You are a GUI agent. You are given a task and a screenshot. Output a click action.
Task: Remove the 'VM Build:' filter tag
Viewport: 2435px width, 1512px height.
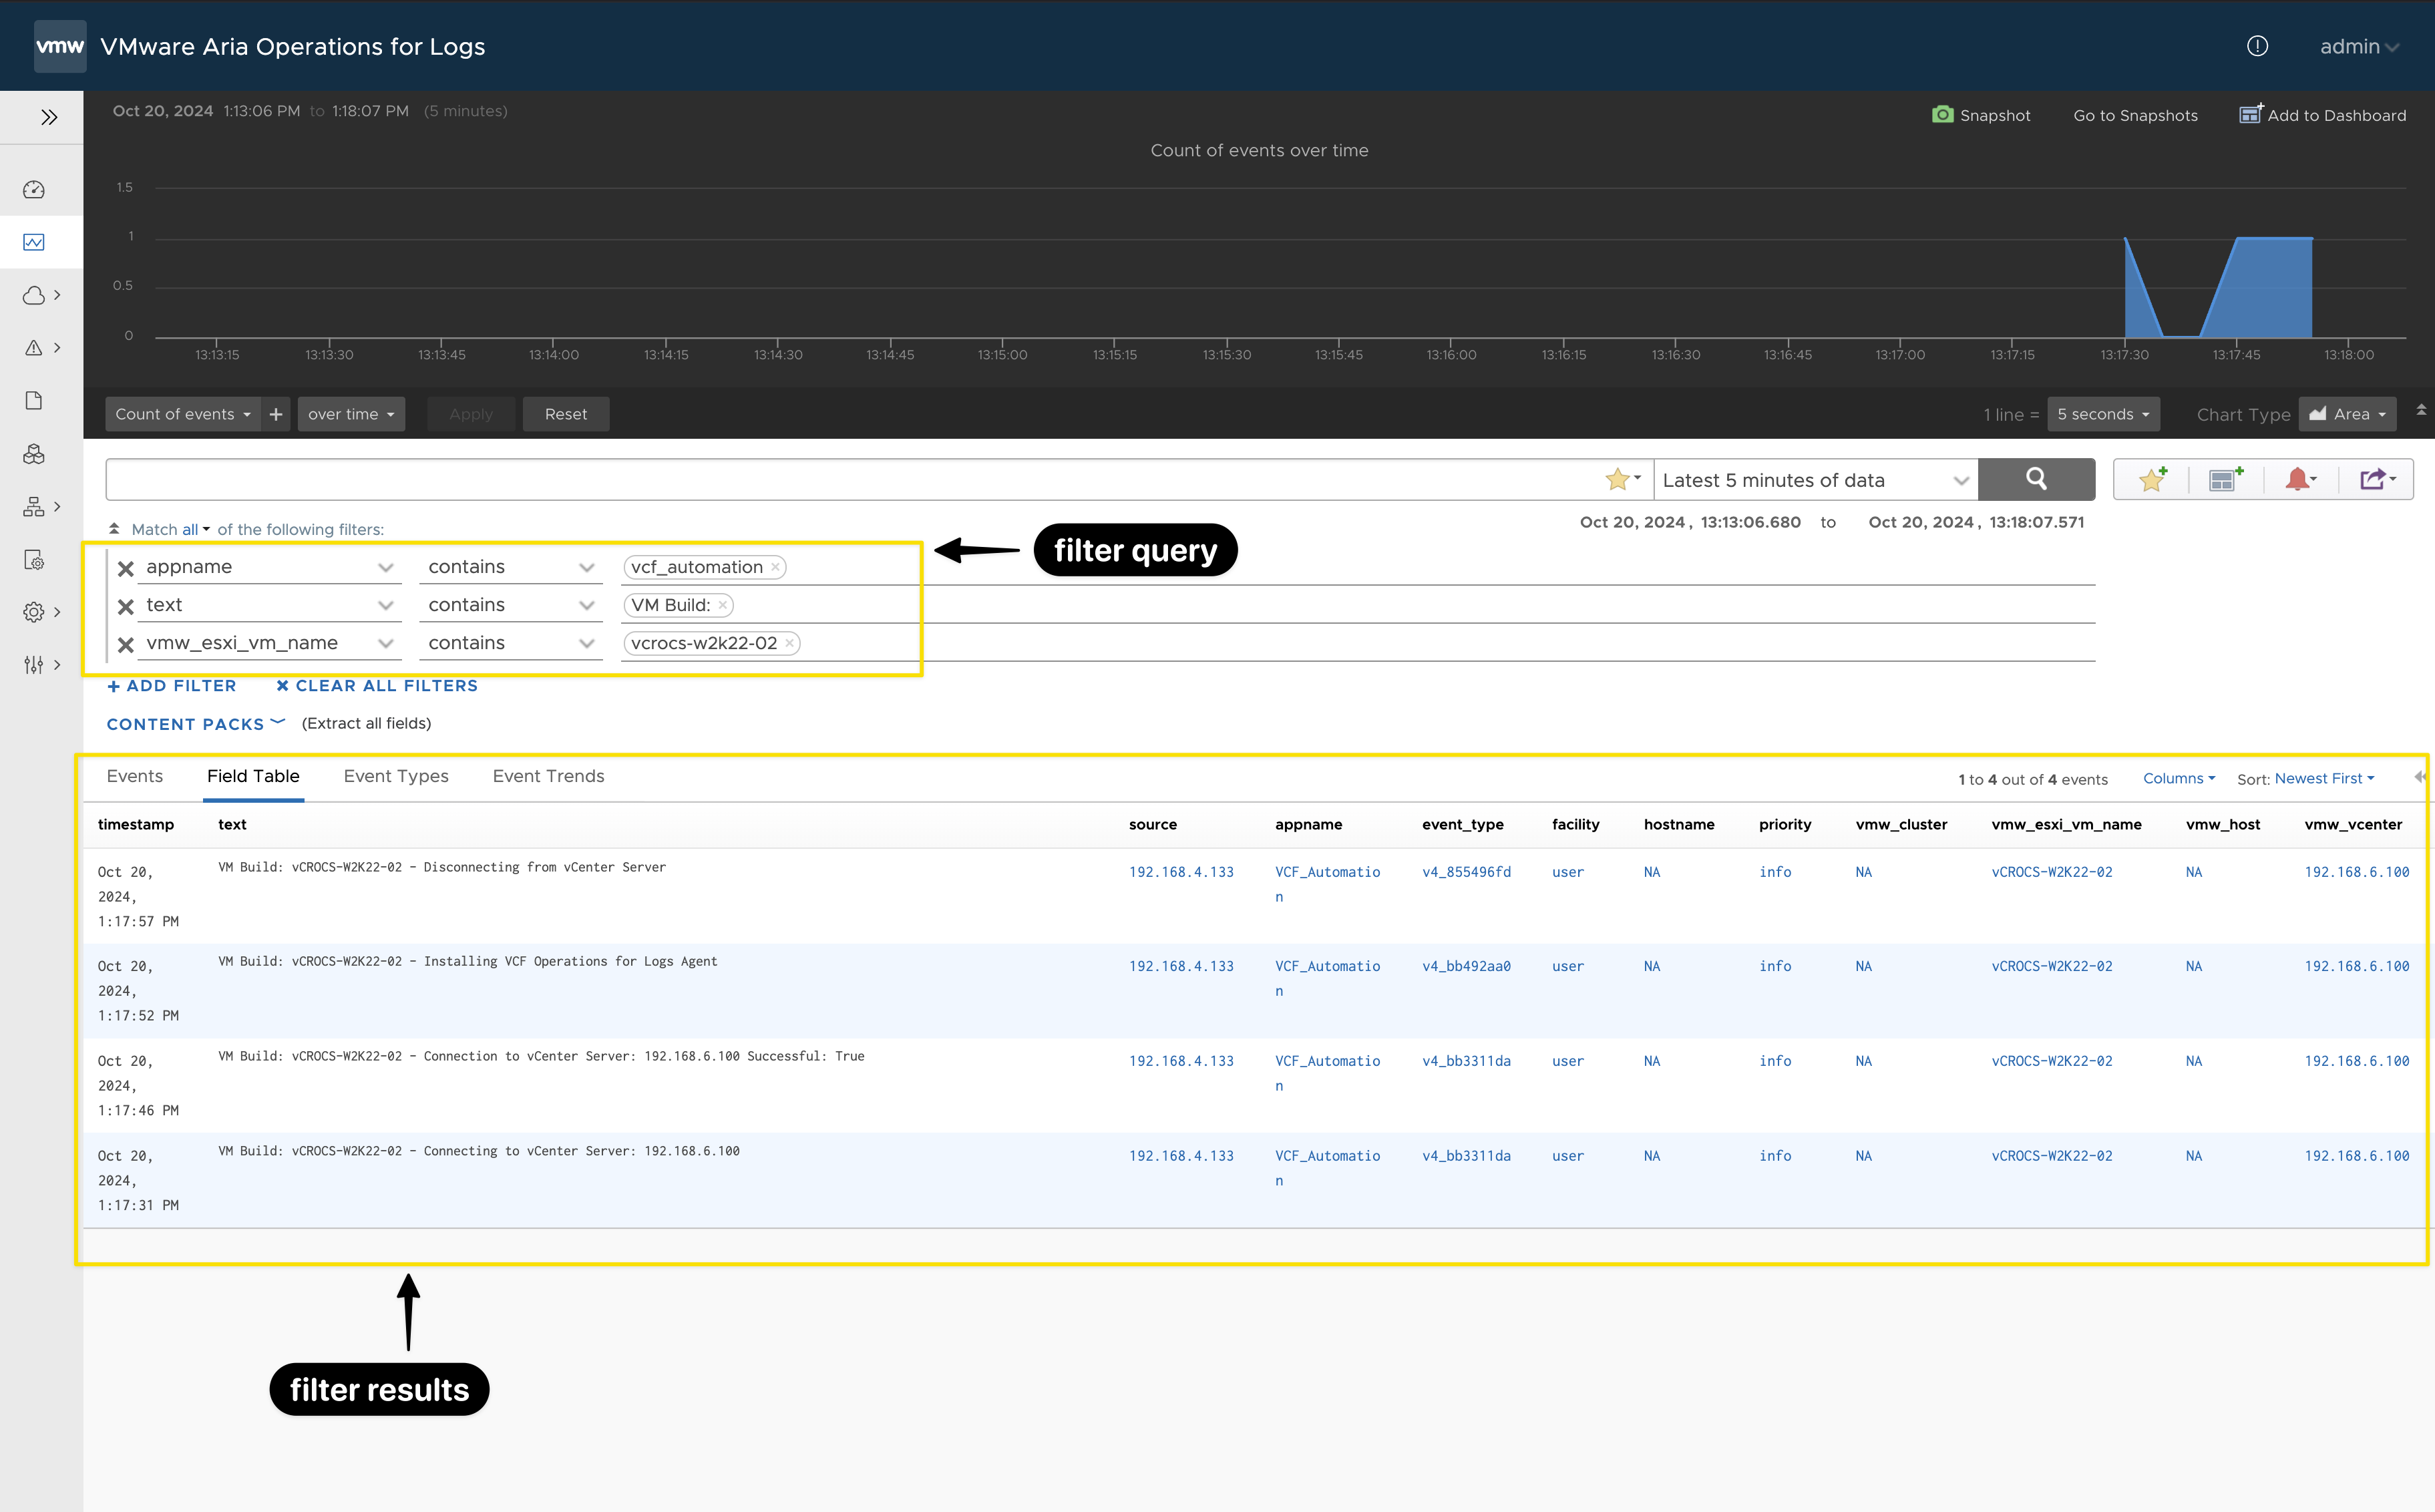[x=722, y=605]
